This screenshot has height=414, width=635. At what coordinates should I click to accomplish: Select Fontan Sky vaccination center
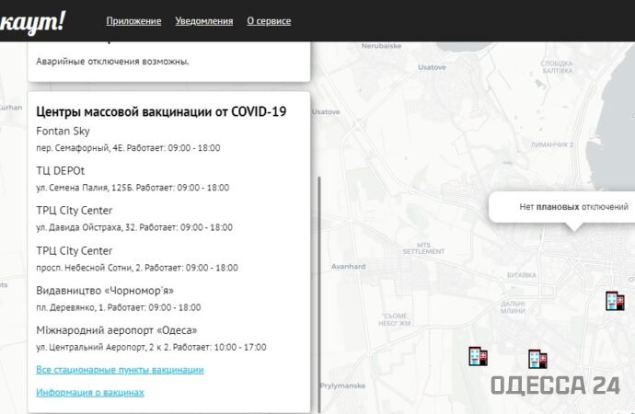(x=63, y=132)
